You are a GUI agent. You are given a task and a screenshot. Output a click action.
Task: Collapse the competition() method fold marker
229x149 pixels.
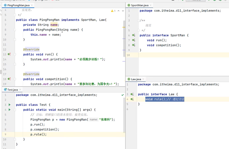pyautogui.click(x=15, y=79)
